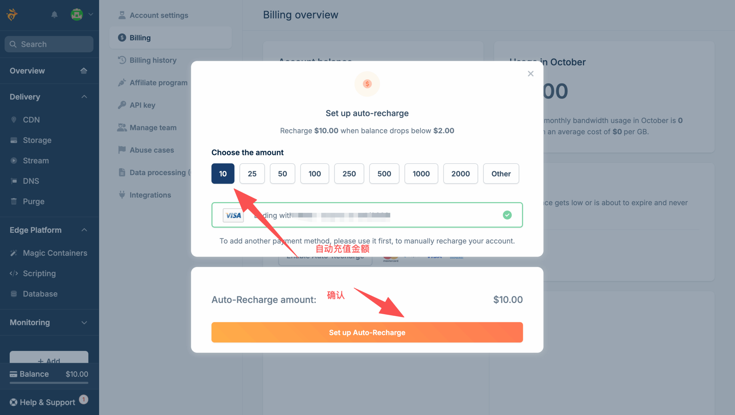Viewport: 735px width, 415px height.
Task: Open Help & Support link
Action: [x=47, y=402]
